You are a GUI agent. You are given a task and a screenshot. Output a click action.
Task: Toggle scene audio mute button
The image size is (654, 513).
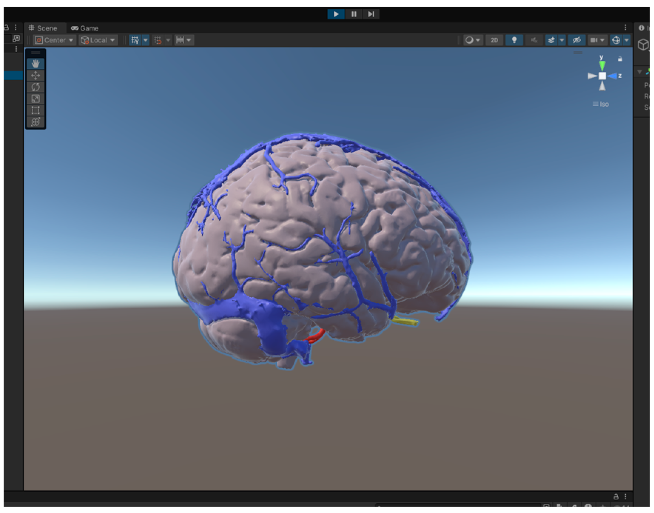coord(534,40)
